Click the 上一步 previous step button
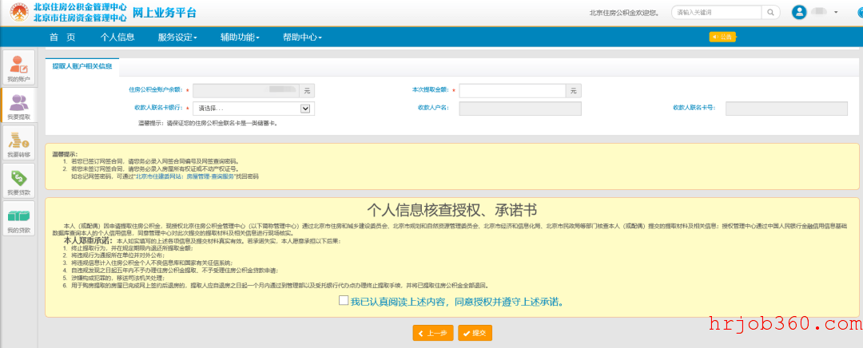 pyautogui.click(x=433, y=333)
